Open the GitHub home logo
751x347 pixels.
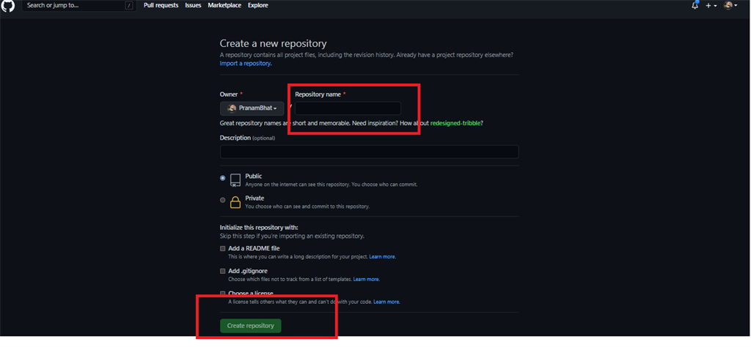coord(8,5)
